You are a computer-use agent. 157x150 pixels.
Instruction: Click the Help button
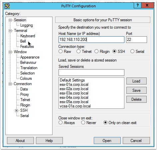(49, 141)
